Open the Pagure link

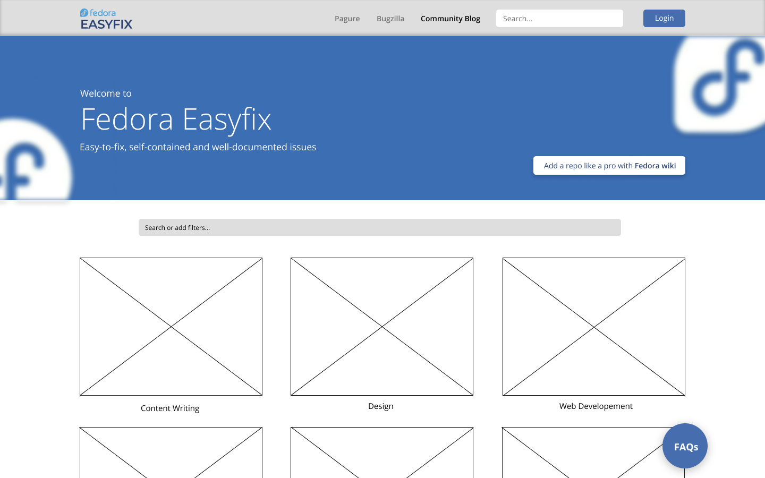click(347, 19)
